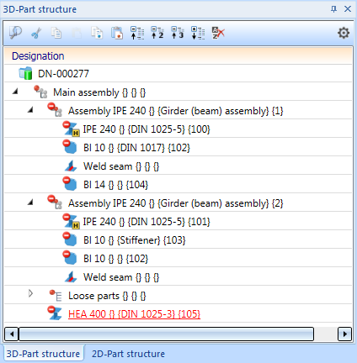This screenshot has width=357, height=363.
Task: Select the DN-000277 entry
Action: 63,74
